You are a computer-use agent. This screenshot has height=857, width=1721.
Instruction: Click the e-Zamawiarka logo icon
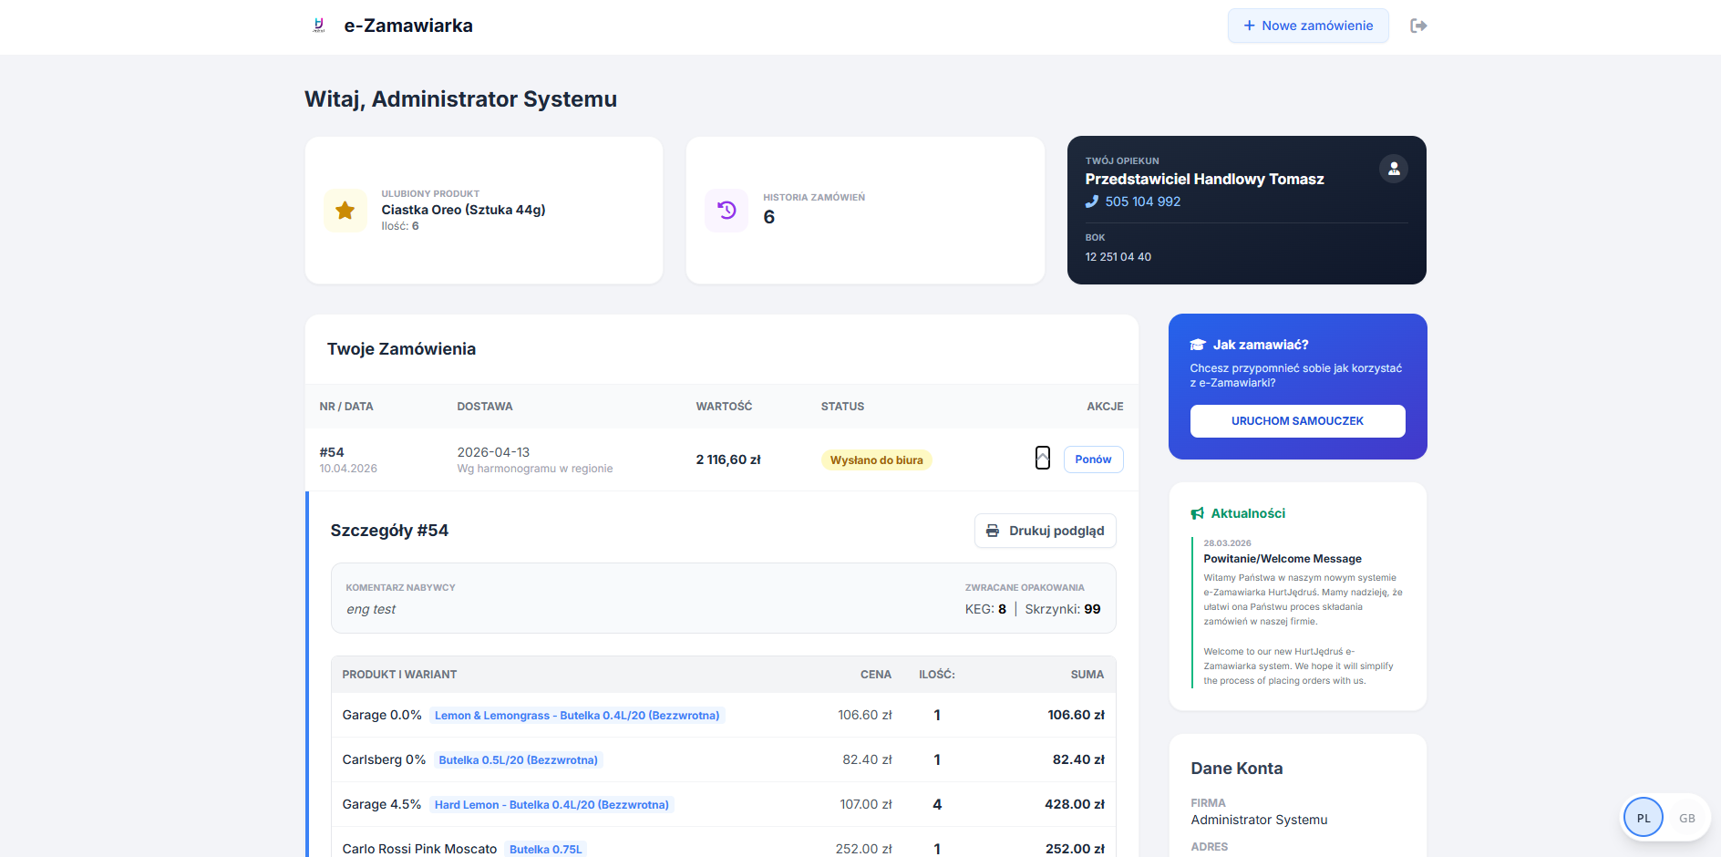pos(318,26)
